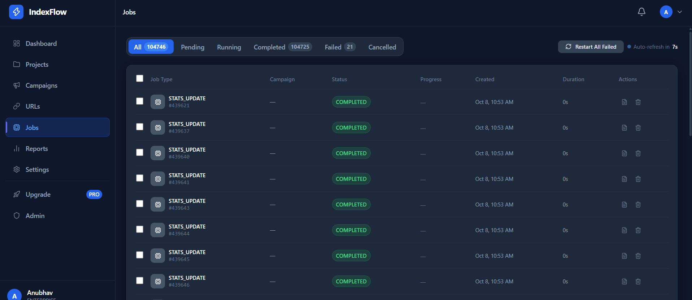The height and width of the screenshot is (300, 692).
Task: Click the job type icon for #439644
Action: tap(158, 230)
